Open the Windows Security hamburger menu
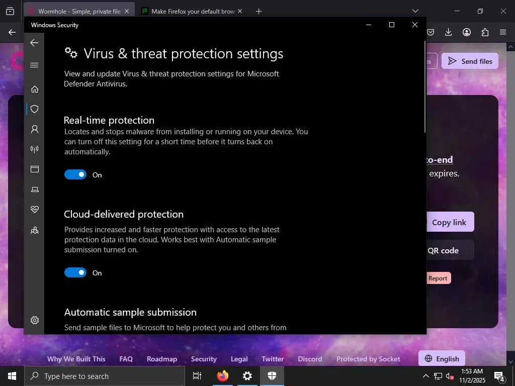Image resolution: width=515 pixels, height=386 pixels. [34, 65]
